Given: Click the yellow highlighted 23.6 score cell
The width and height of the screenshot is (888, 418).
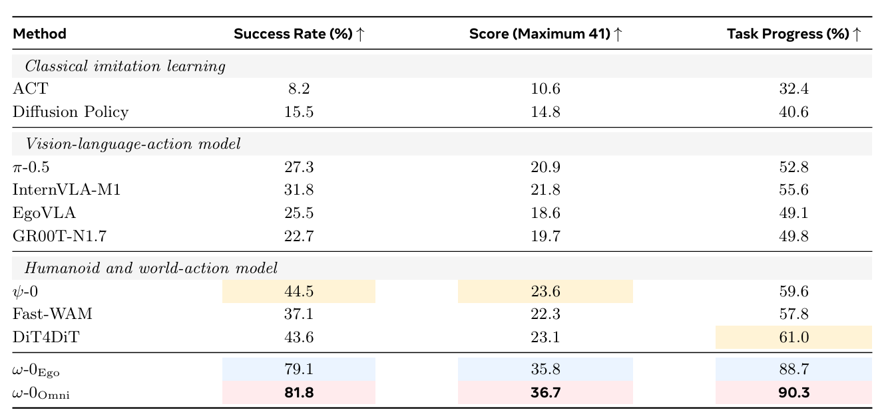Looking at the screenshot, I should click(545, 291).
